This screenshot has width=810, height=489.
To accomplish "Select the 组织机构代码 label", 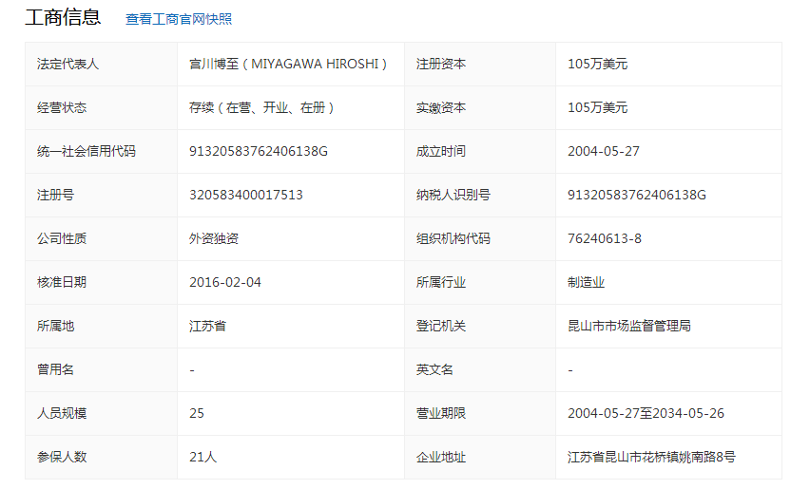I will [453, 239].
